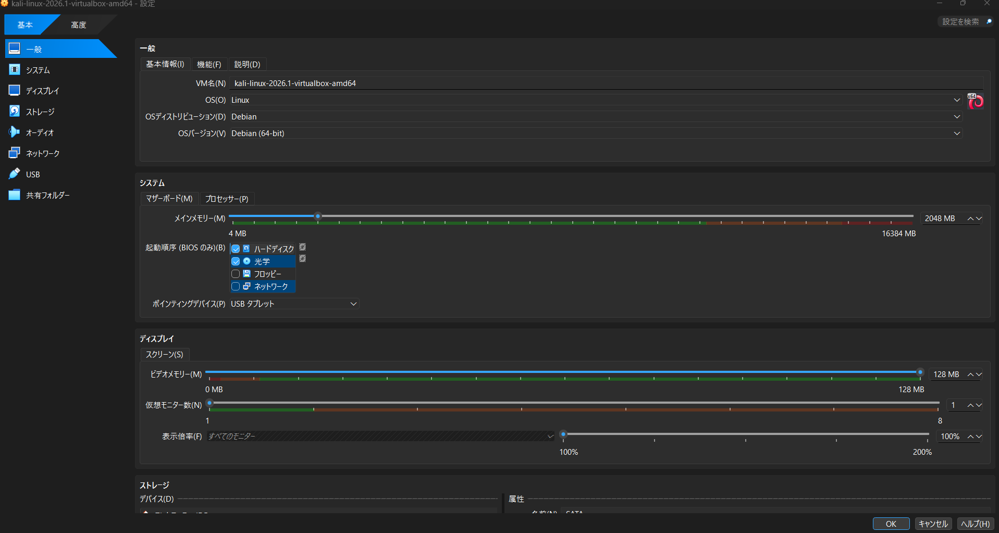This screenshot has width=999, height=533.
Task: Click the 仮想モニター数 value field showing 1
Action: click(956, 405)
